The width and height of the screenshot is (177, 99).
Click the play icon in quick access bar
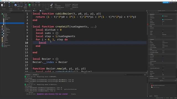coord(12,2)
